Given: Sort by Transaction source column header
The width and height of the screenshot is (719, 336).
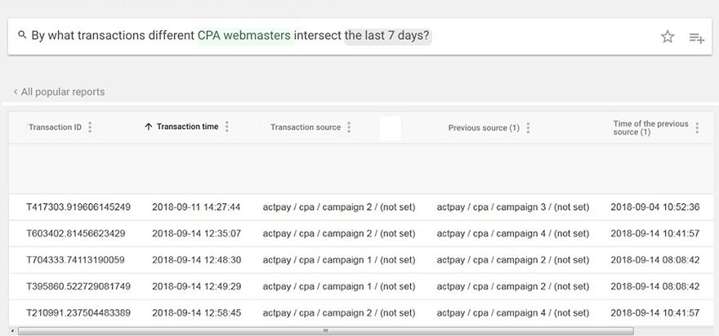Looking at the screenshot, I should [306, 127].
